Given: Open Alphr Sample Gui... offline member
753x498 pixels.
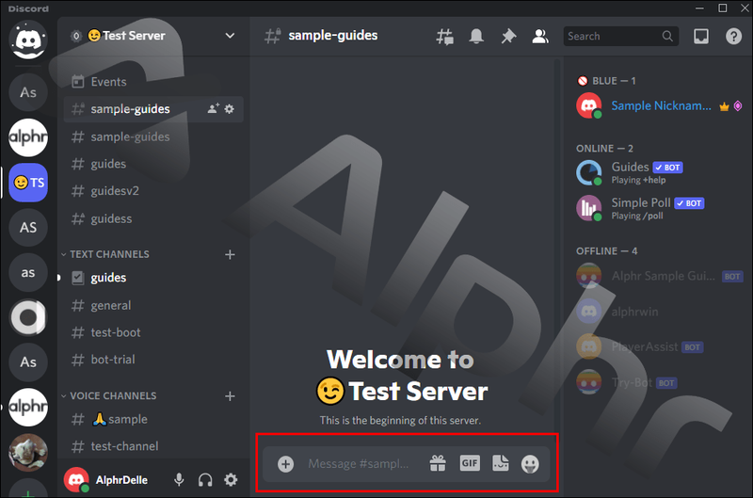Looking at the screenshot, I should click(x=660, y=276).
